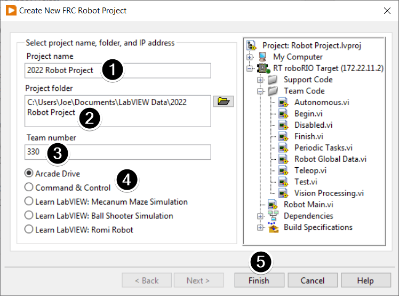The width and height of the screenshot is (399, 296).
Task: Select the Command & Control option
Action: 29,188
